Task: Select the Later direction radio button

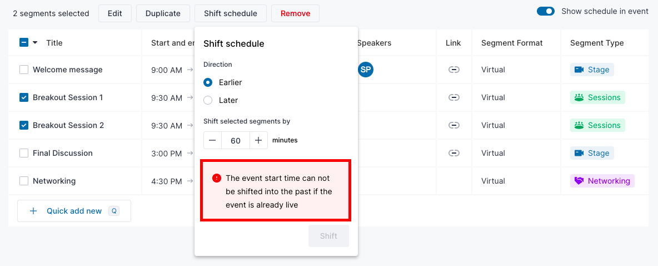Action: (x=208, y=100)
